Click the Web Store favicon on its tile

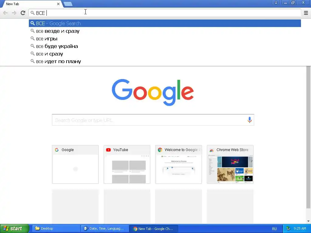[212, 150]
